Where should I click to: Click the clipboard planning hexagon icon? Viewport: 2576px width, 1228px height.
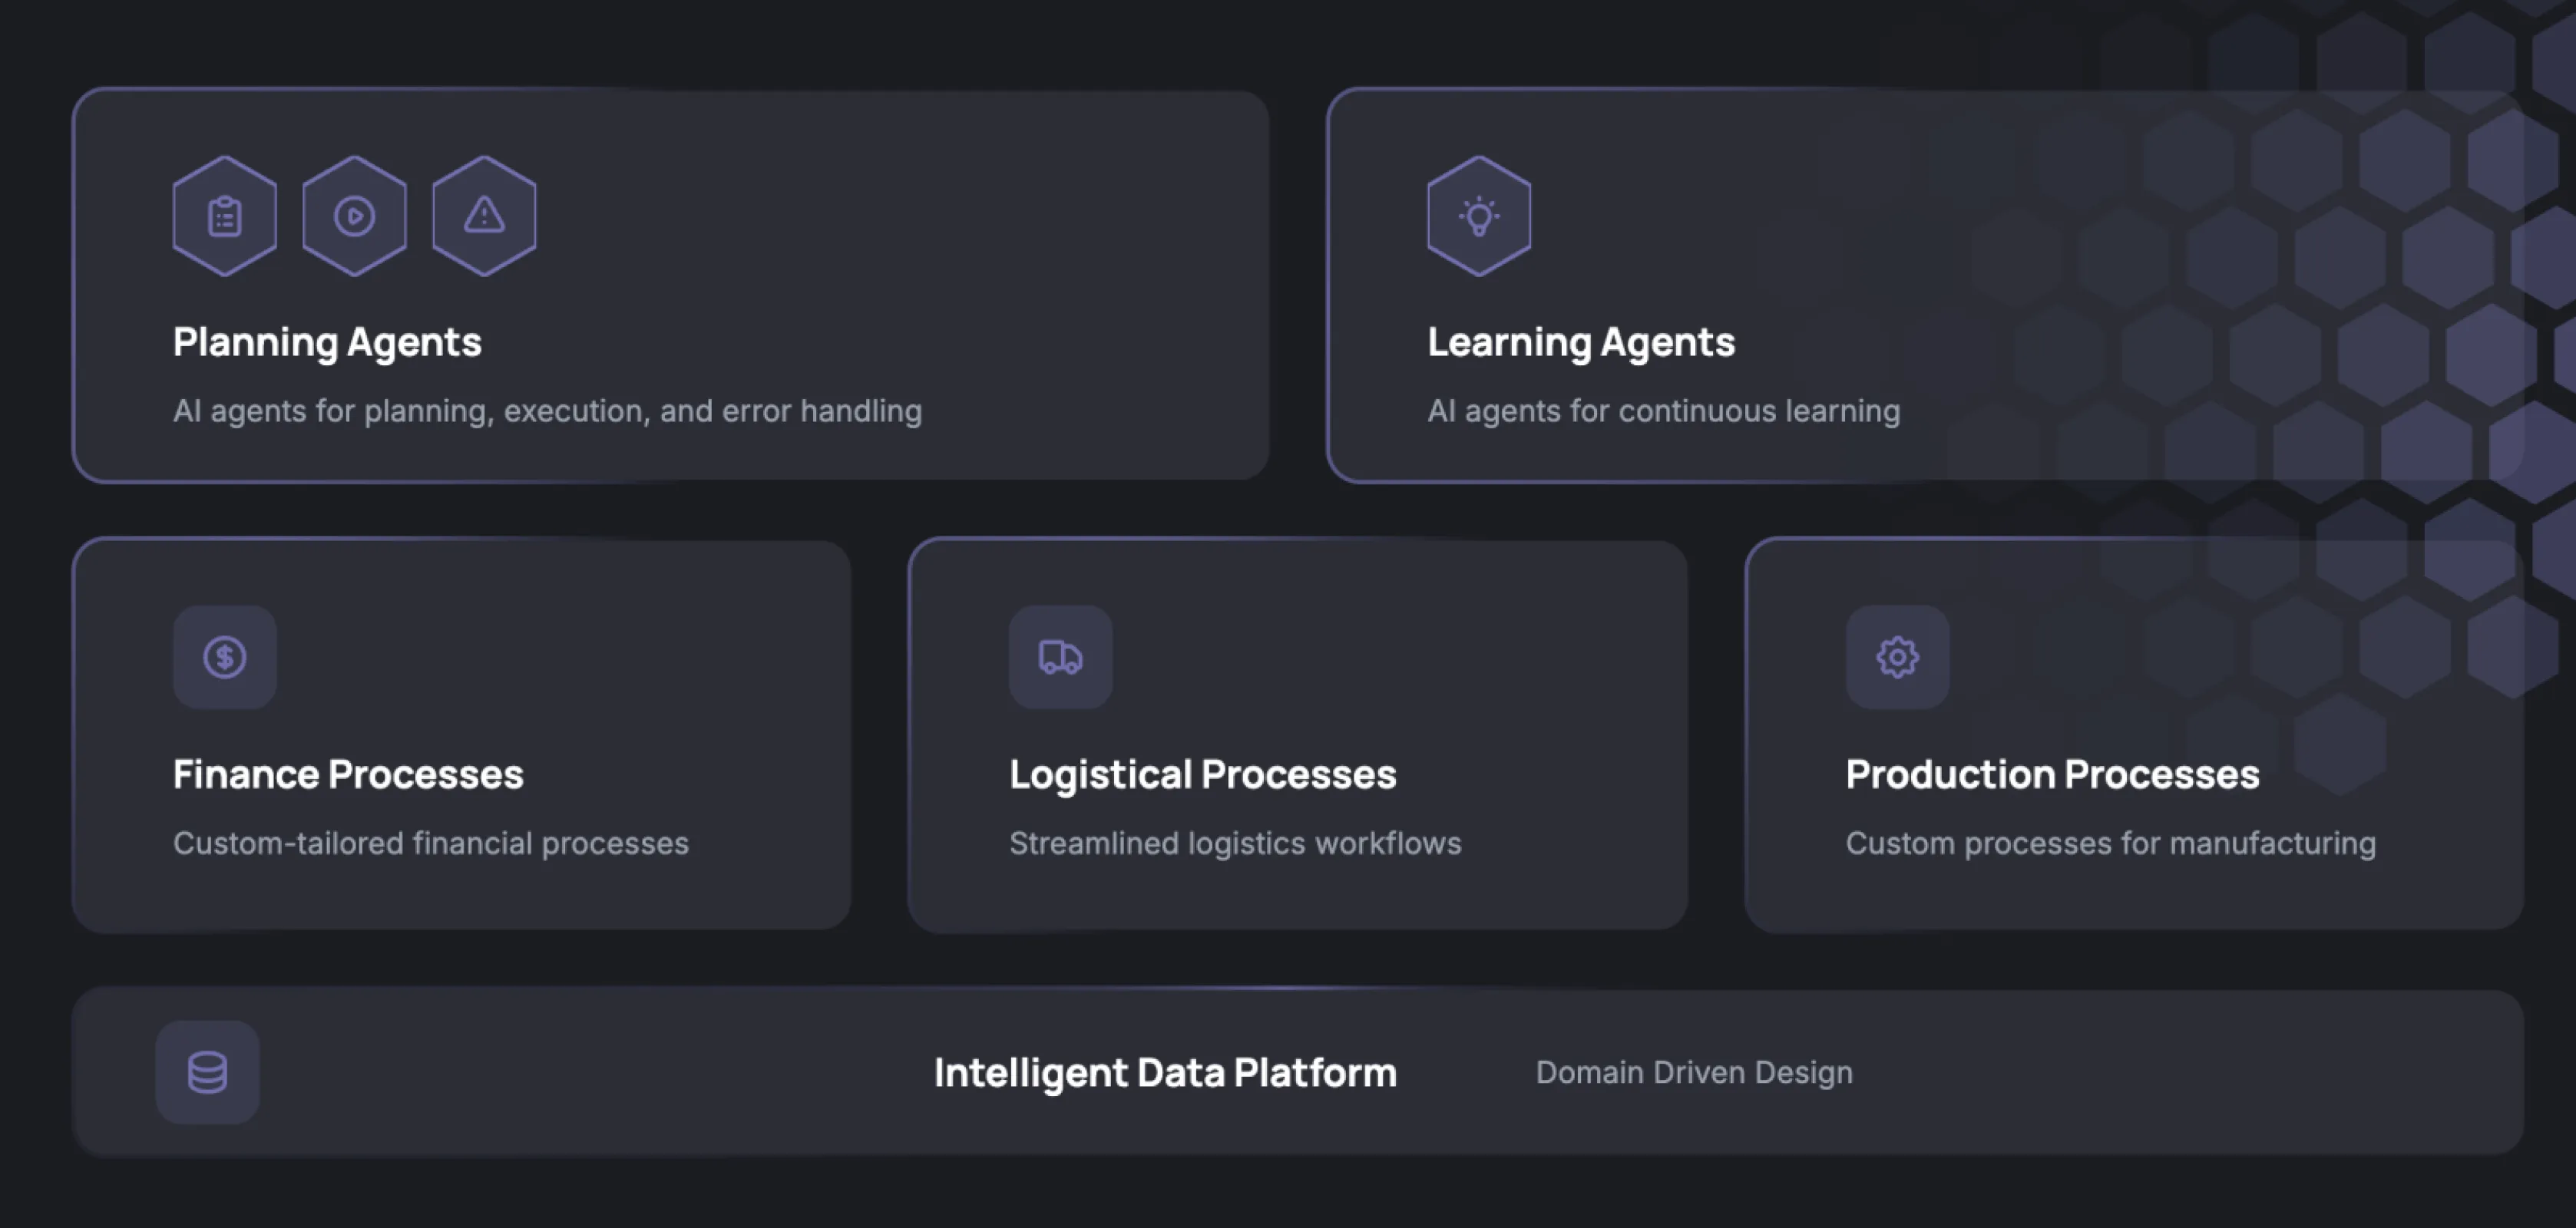coord(224,216)
